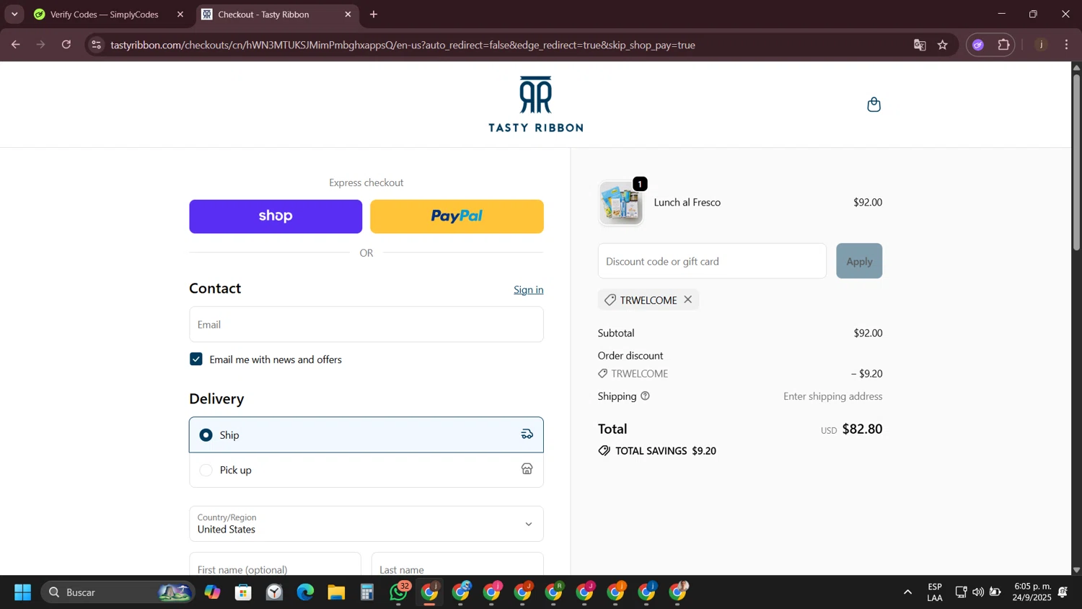This screenshot has height=609, width=1082.
Task: Open the browser extensions puzzle icon
Action: pos(1003,45)
